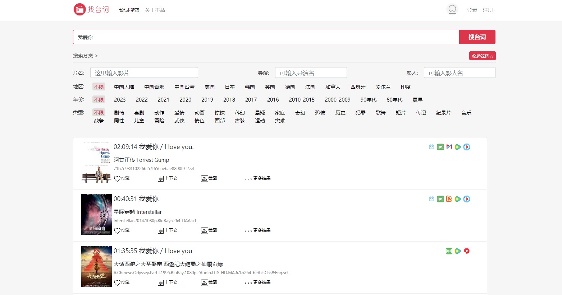
Task: Focus the main search box containing 我爱你
Action: (266, 37)
